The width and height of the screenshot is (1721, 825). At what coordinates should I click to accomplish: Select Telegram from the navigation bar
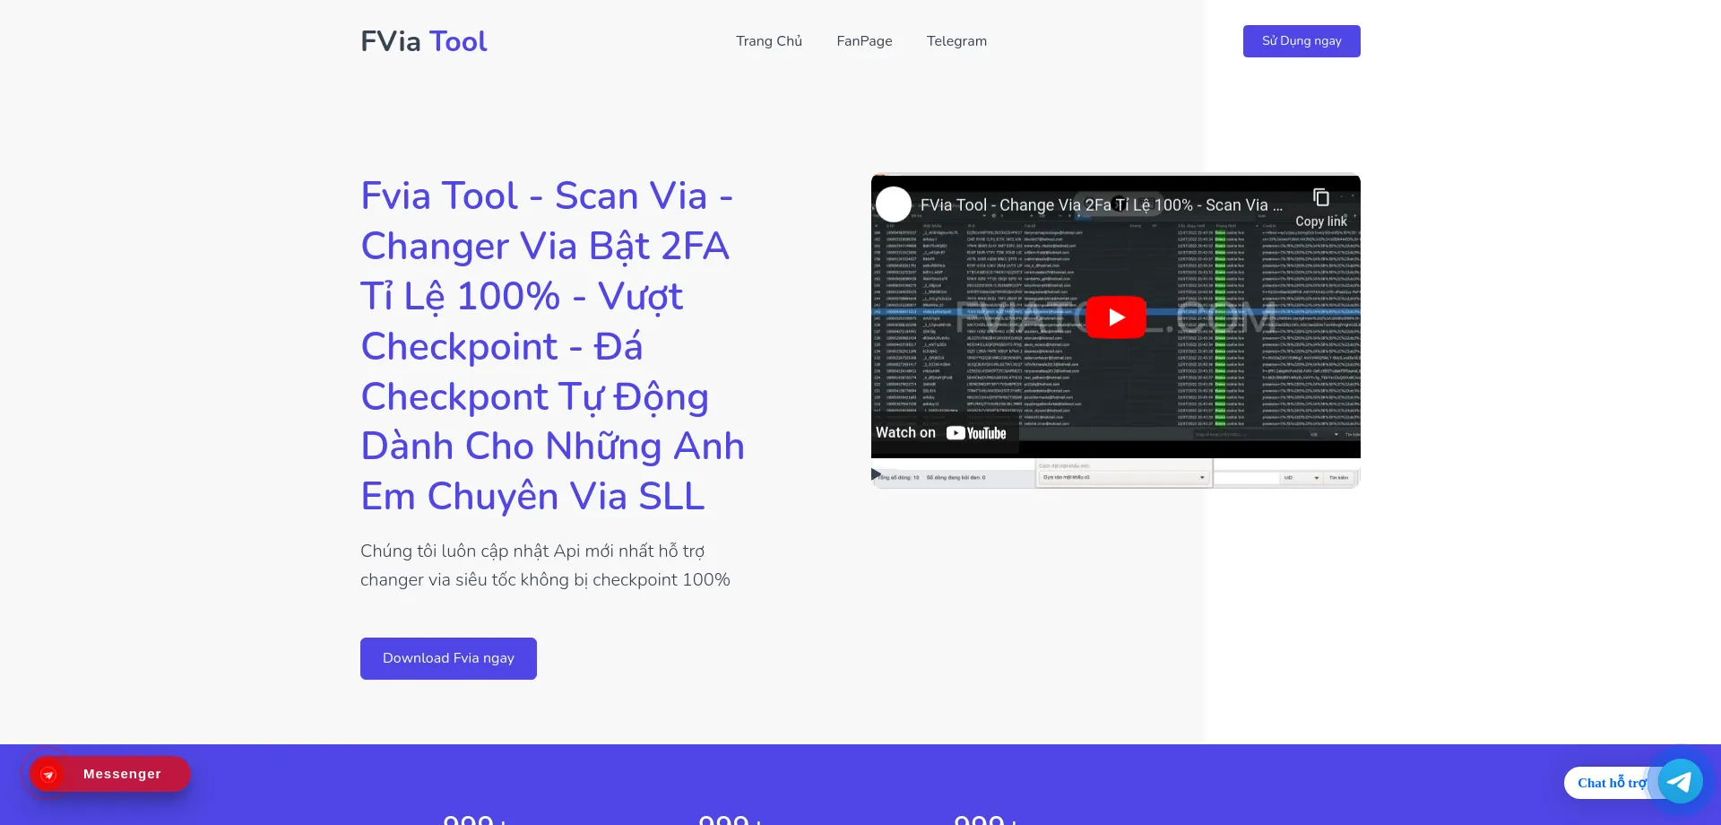(x=956, y=41)
